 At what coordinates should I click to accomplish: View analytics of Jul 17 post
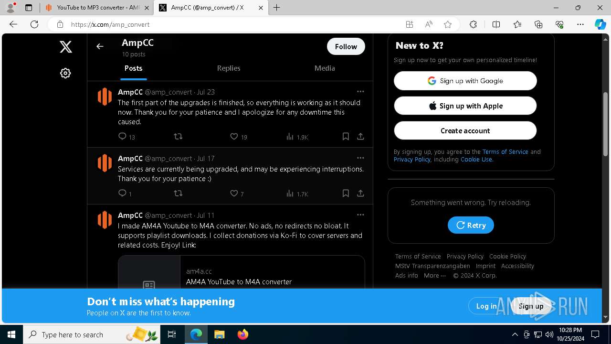297,193
